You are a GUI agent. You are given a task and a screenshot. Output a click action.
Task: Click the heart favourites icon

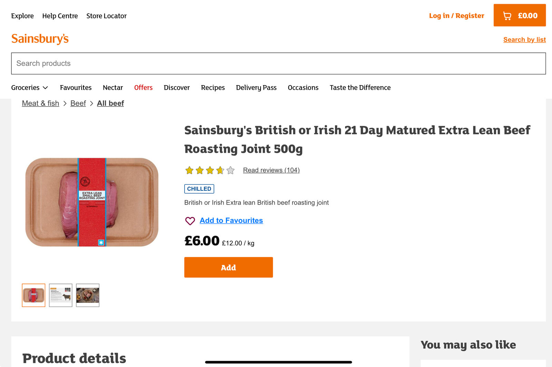coord(190,221)
